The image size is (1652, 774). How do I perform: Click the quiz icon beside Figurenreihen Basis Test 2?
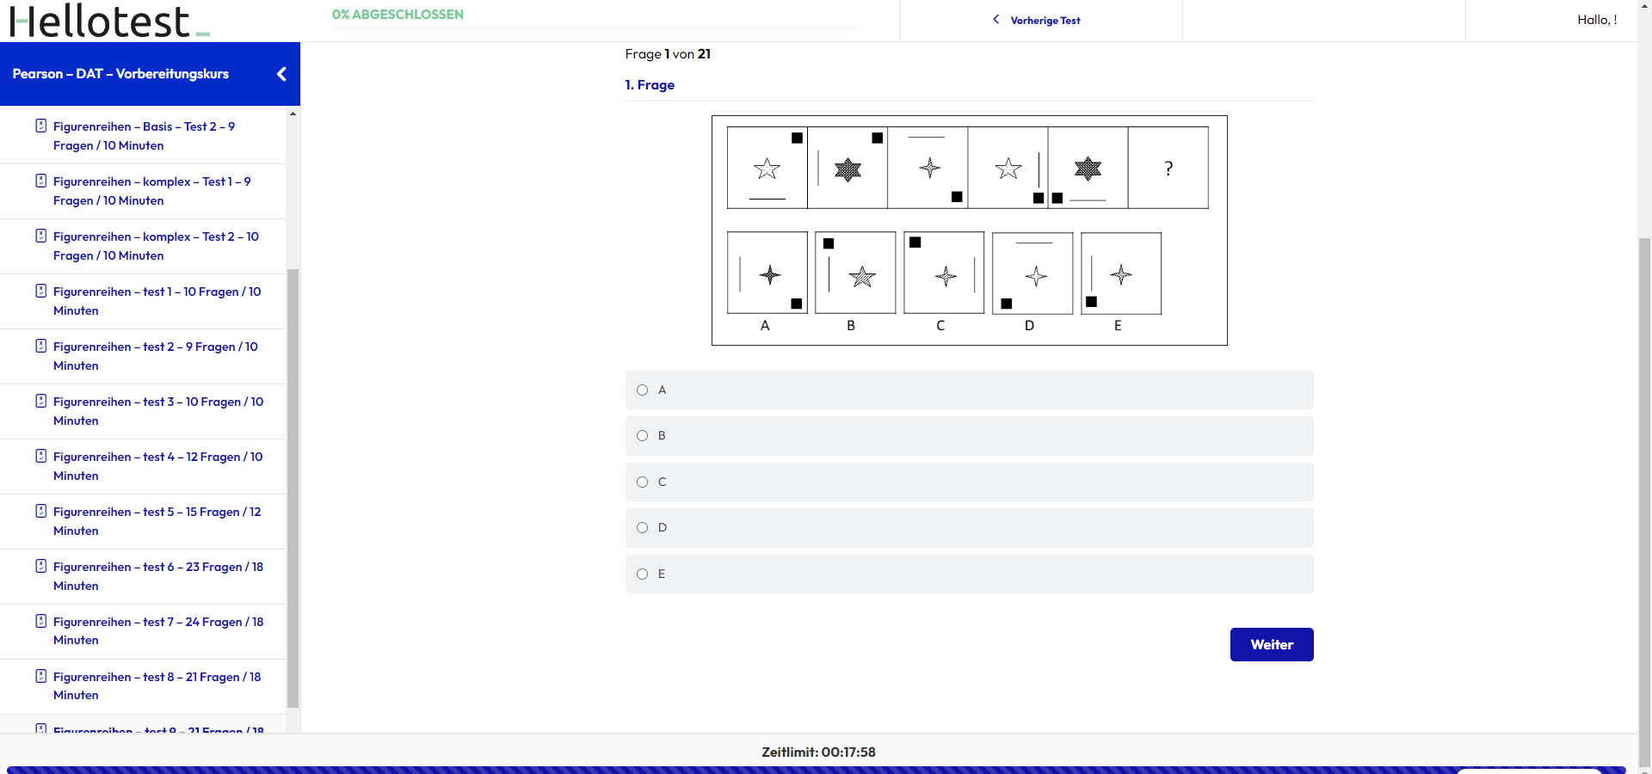[40, 126]
